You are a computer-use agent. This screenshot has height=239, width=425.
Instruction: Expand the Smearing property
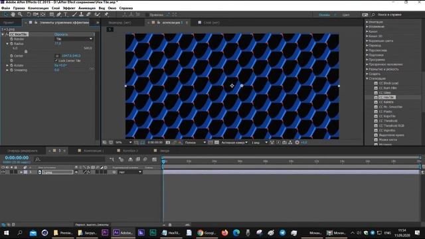7,70
